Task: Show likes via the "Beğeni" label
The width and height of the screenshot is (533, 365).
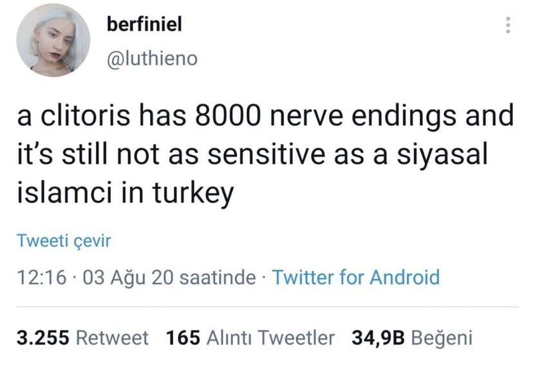Action: tap(440, 337)
